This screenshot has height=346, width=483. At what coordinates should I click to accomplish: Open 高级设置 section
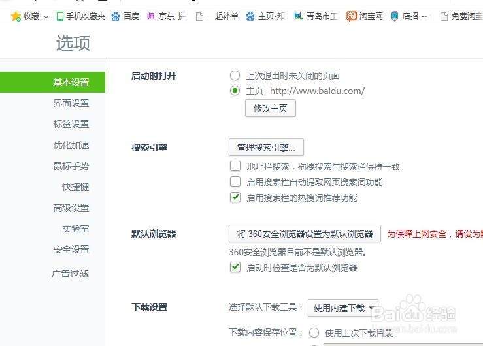(x=71, y=208)
